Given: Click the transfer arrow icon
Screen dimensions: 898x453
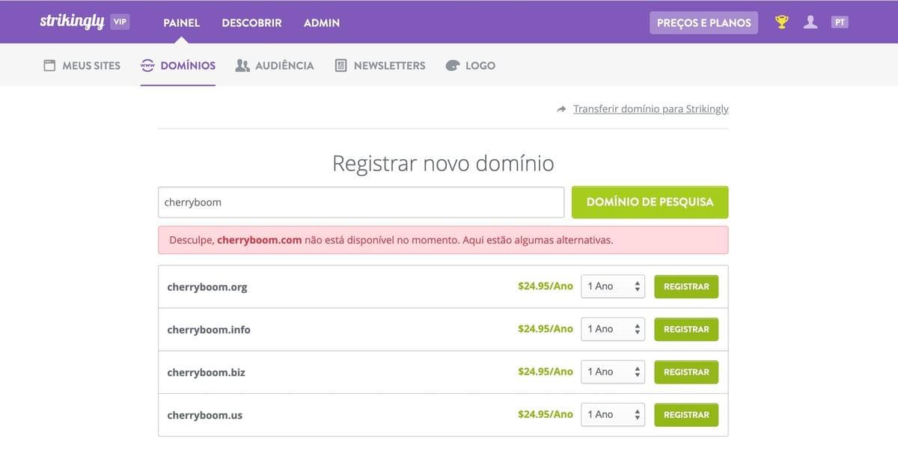Looking at the screenshot, I should [561, 109].
